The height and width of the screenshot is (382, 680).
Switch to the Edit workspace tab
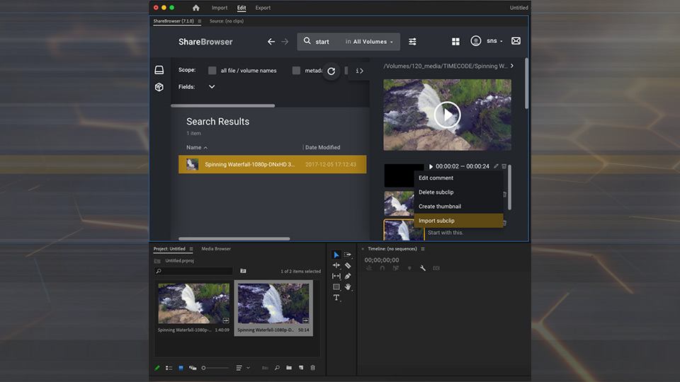click(242, 8)
